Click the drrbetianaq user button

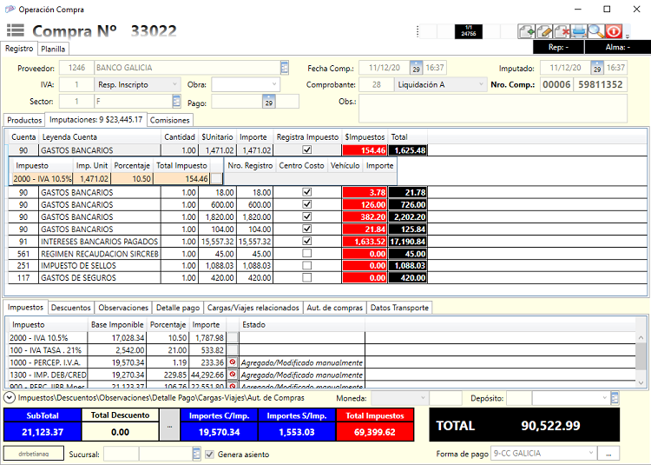pyautogui.click(x=34, y=454)
